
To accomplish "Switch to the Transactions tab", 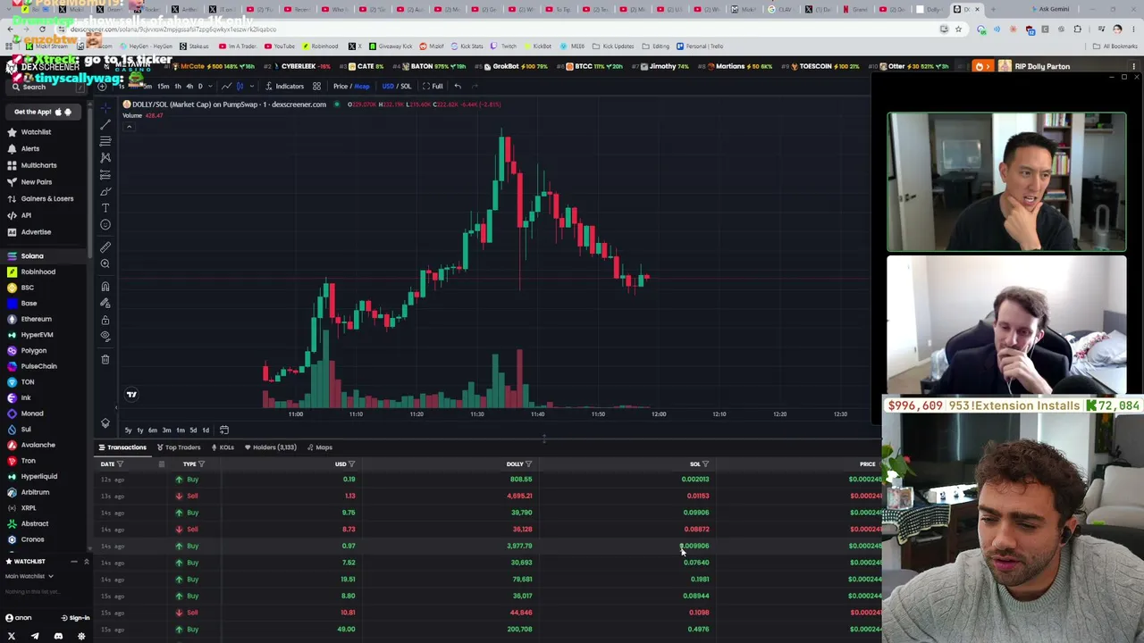I will (122, 447).
